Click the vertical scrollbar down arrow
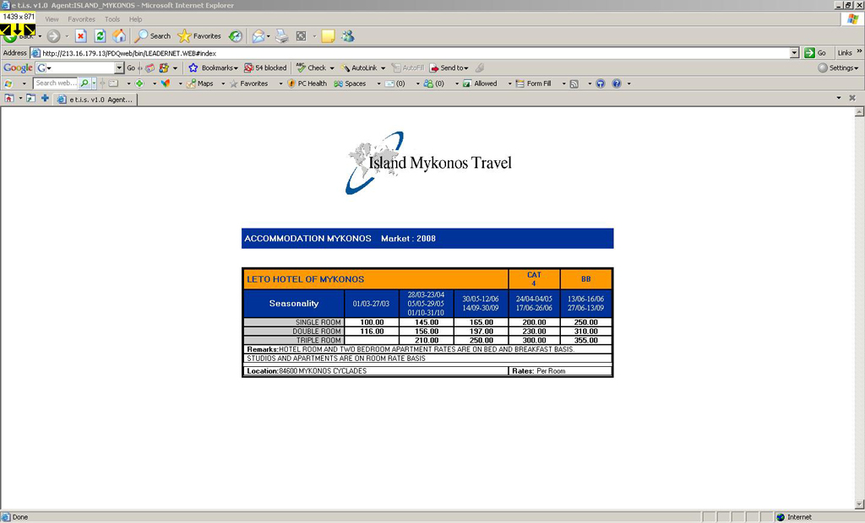The height and width of the screenshot is (523, 865). (x=859, y=504)
